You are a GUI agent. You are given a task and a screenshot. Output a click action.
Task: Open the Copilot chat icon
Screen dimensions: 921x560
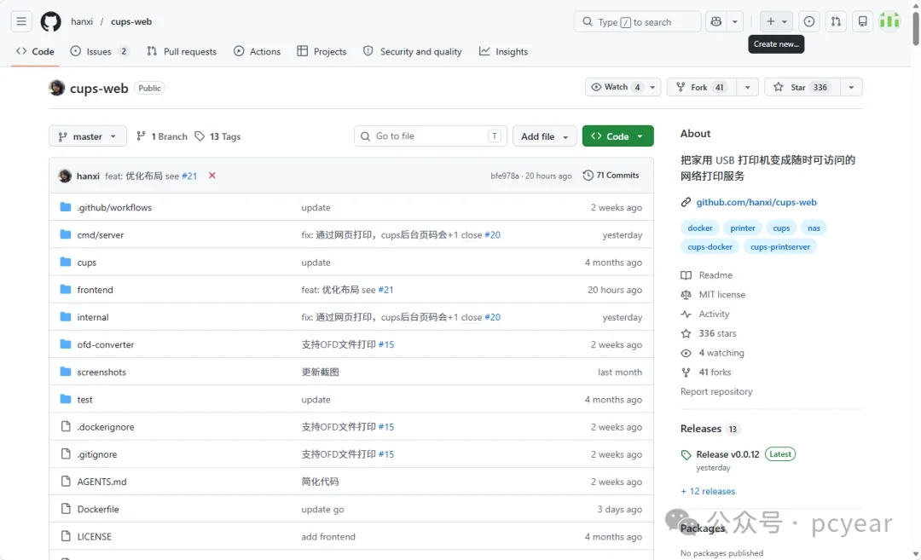(x=716, y=21)
